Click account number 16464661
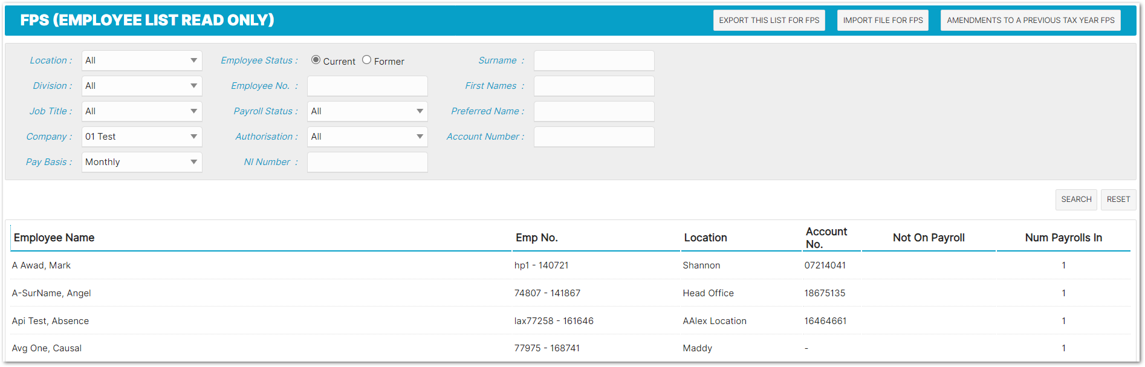 click(x=825, y=321)
